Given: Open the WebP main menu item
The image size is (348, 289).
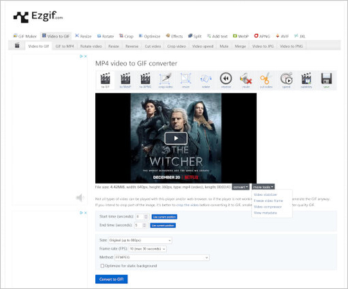Looking at the screenshot, I should [x=241, y=36].
